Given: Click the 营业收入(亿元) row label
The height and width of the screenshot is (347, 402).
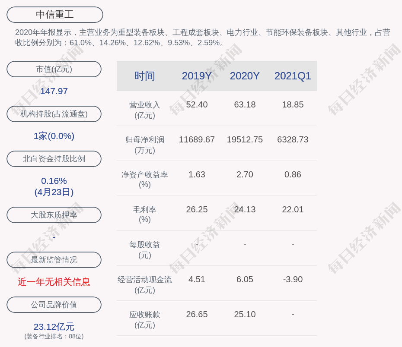Looking at the screenshot, I should [145, 110].
